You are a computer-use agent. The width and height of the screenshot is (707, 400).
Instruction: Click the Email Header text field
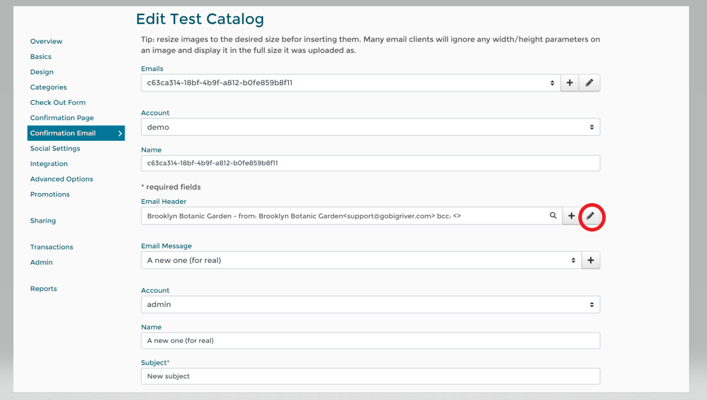[352, 216]
